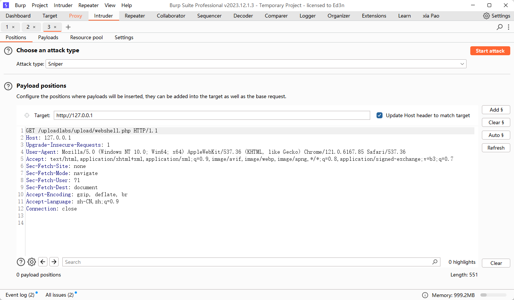Screen dimensions: 514x300
Task: Open the Intruder menu
Action: coord(63,5)
